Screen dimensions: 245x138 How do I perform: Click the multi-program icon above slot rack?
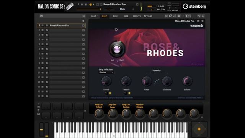41,16
